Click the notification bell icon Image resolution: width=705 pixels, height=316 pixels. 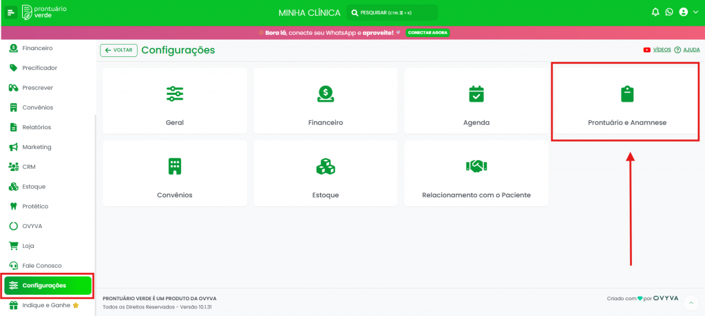(655, 12)
